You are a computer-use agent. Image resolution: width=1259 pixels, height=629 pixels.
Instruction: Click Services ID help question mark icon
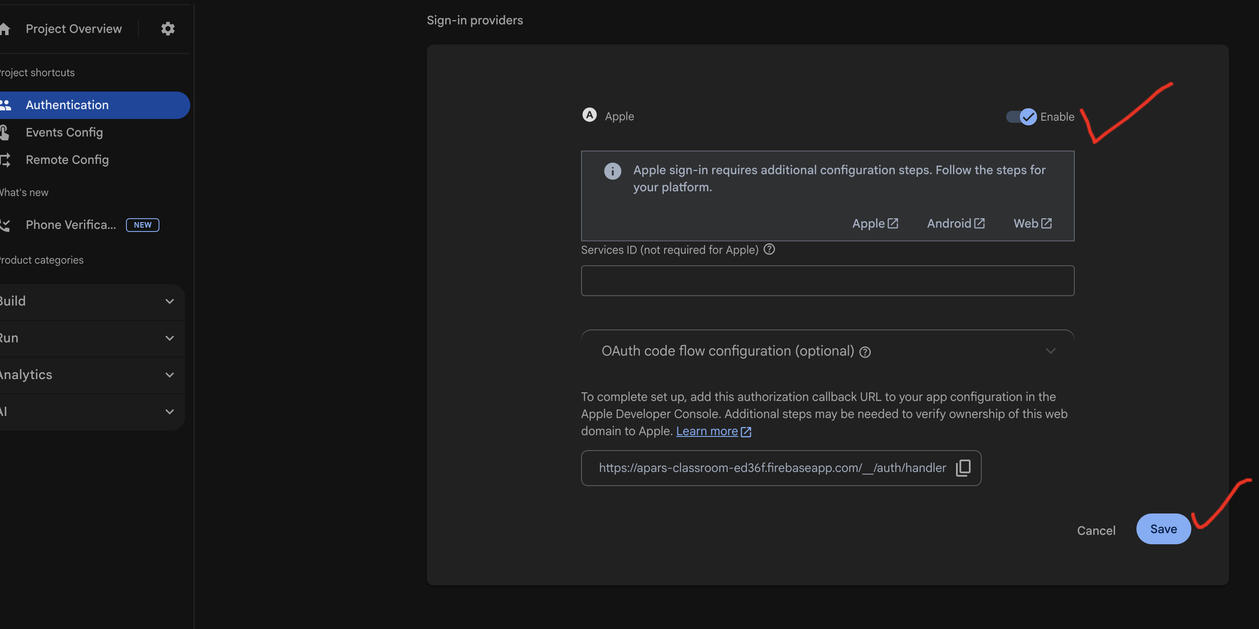tap(769, 249)
